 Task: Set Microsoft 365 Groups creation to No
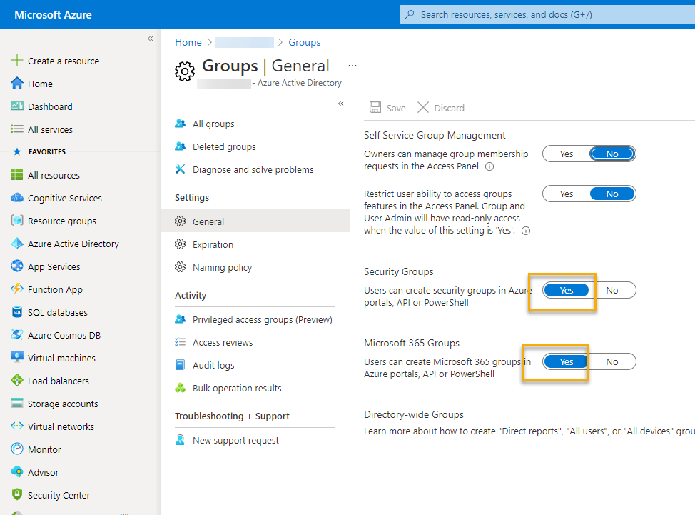click(x=612, y=361)
